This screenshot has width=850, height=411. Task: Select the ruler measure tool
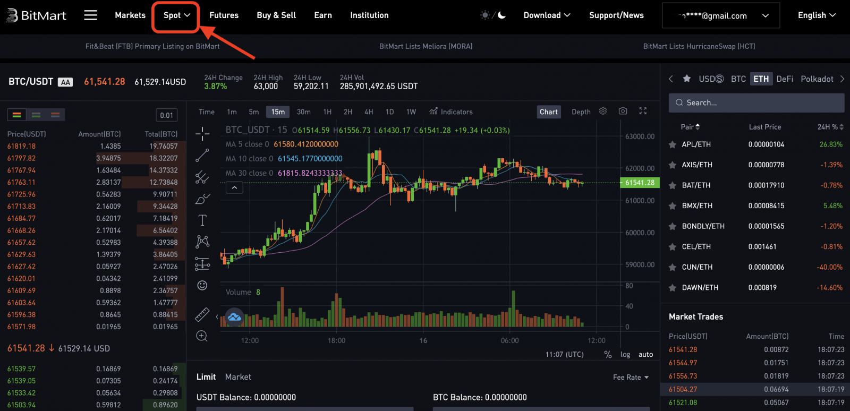tap(202, 314)
